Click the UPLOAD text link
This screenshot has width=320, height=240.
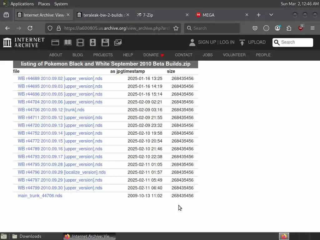[257, 42]
